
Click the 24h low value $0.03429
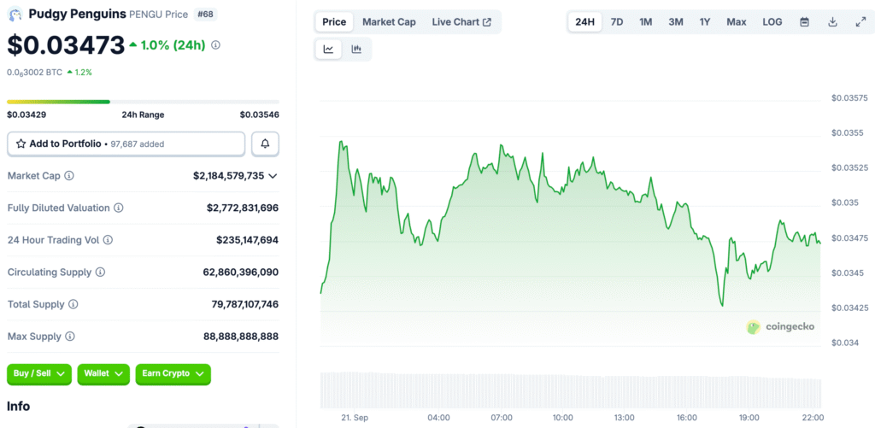tap(26, 115)
